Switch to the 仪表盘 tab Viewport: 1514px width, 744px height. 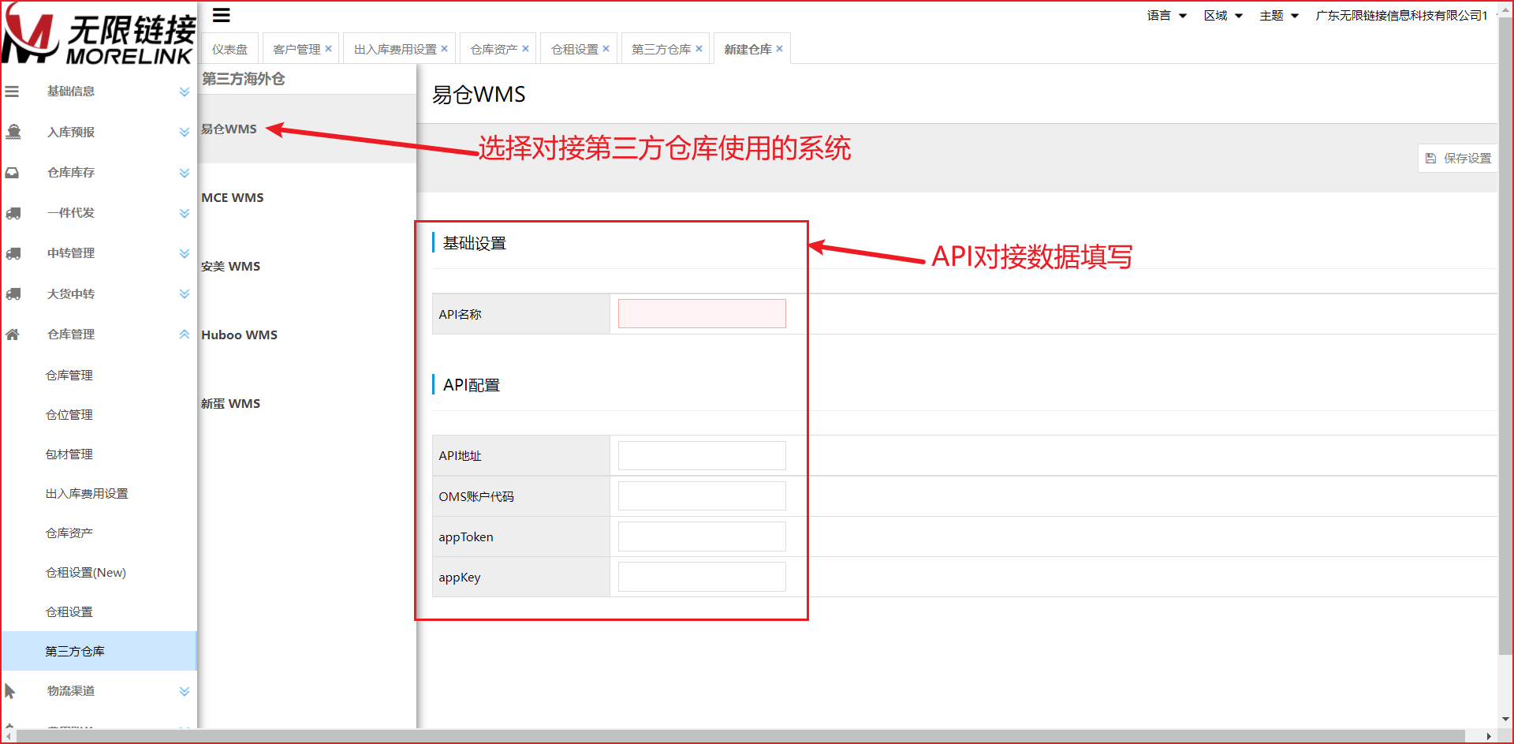click(x=229, y=49)
